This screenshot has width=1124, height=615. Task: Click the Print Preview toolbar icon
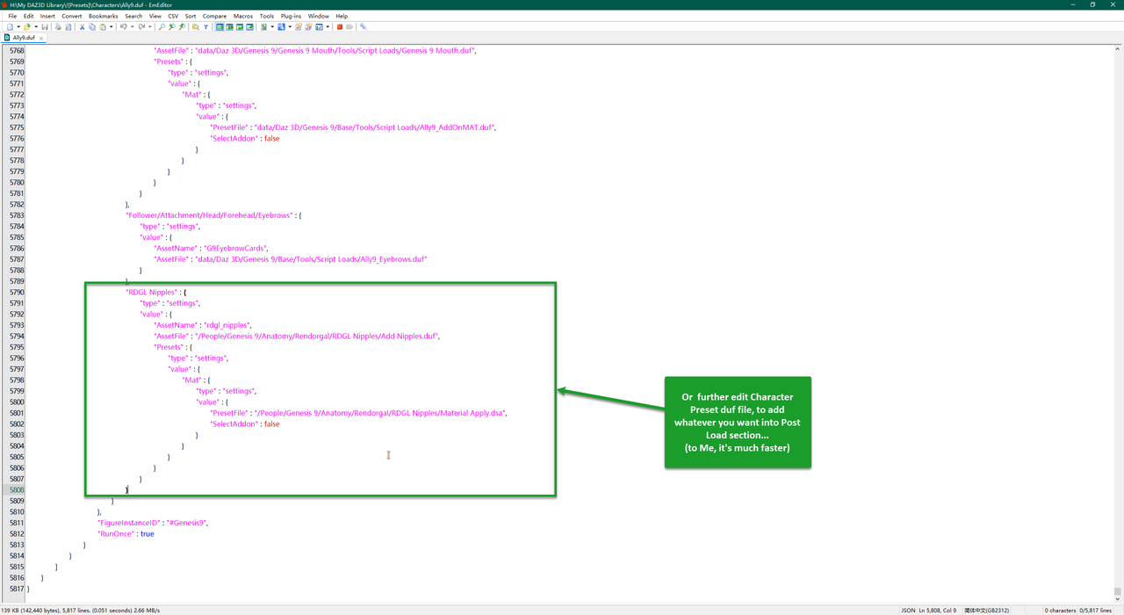pos(68,26)
